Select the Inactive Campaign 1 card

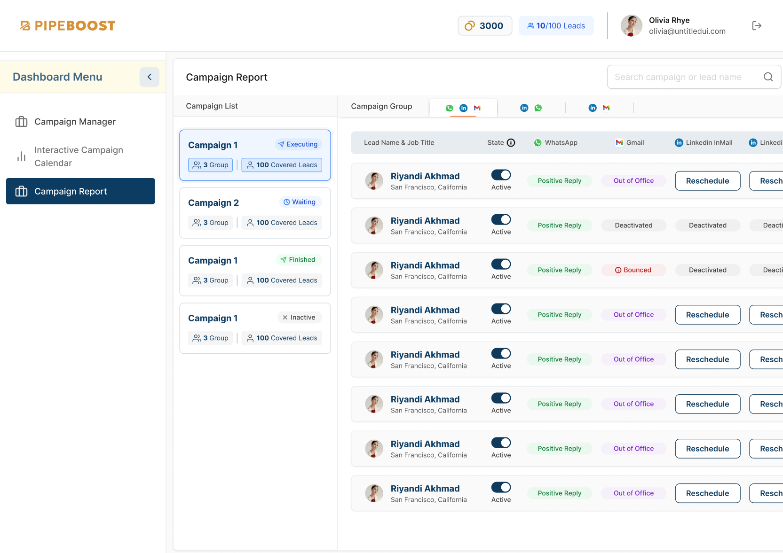tap(255, 328)
